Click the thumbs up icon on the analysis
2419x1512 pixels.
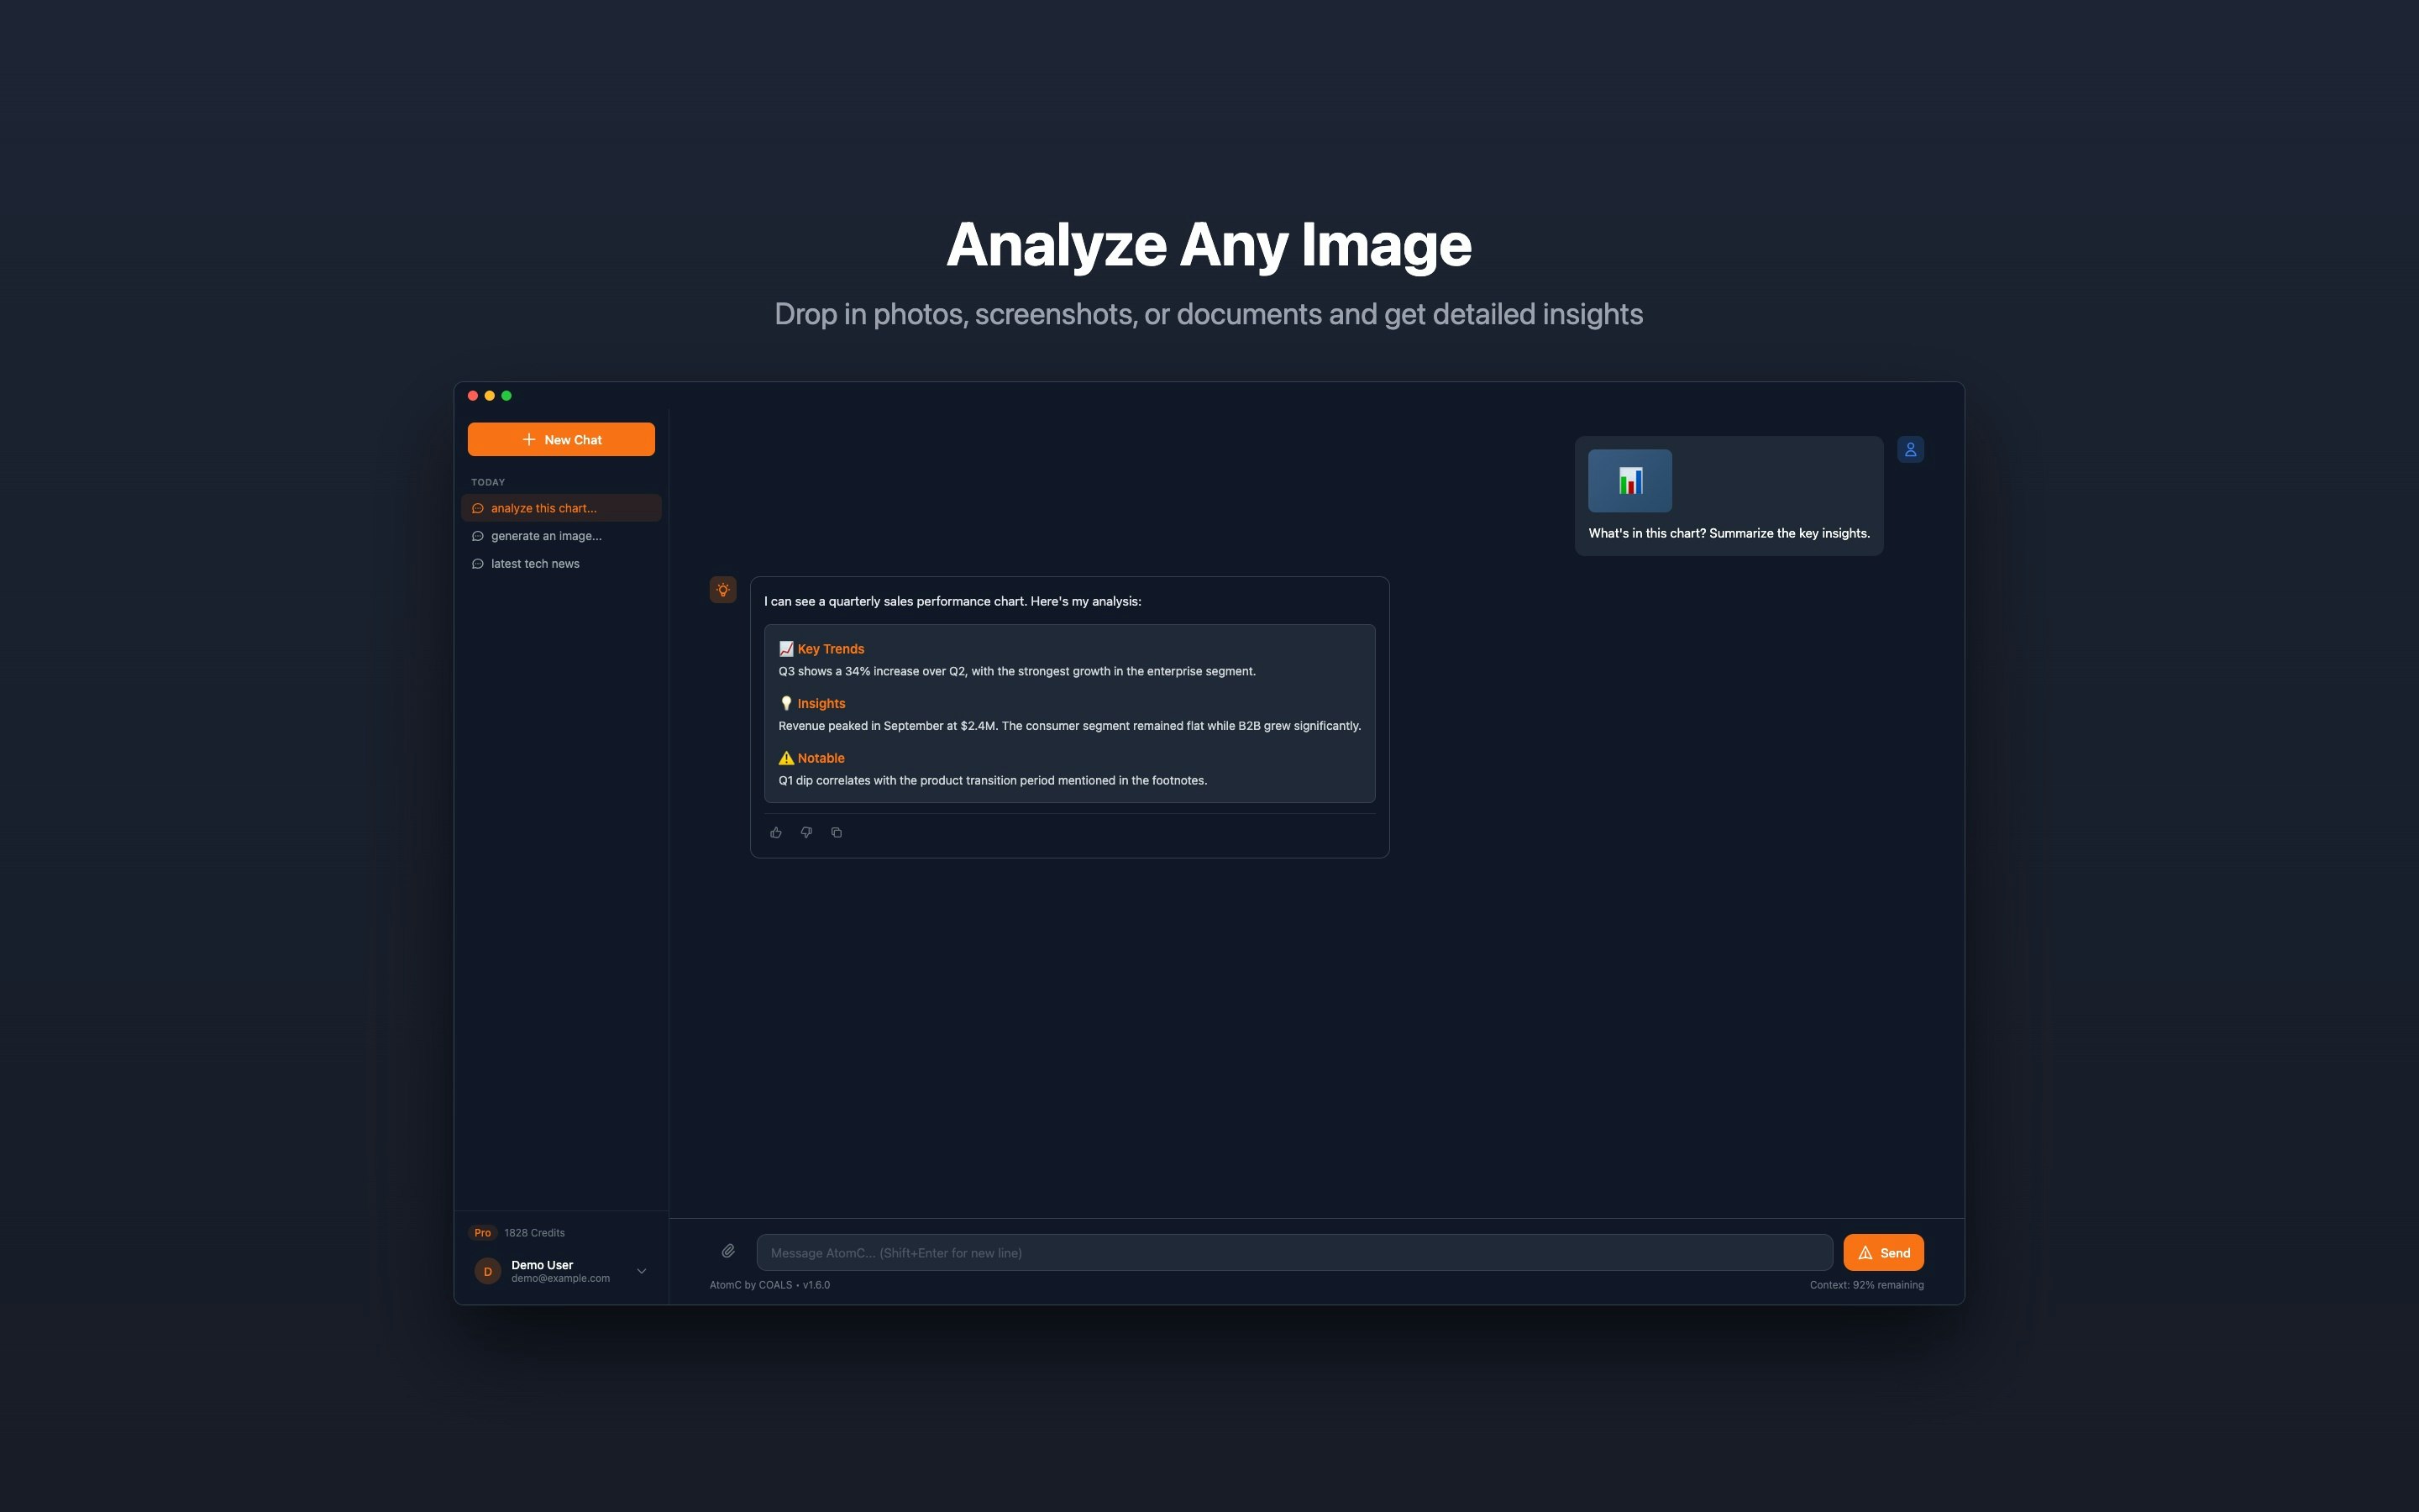776,832
